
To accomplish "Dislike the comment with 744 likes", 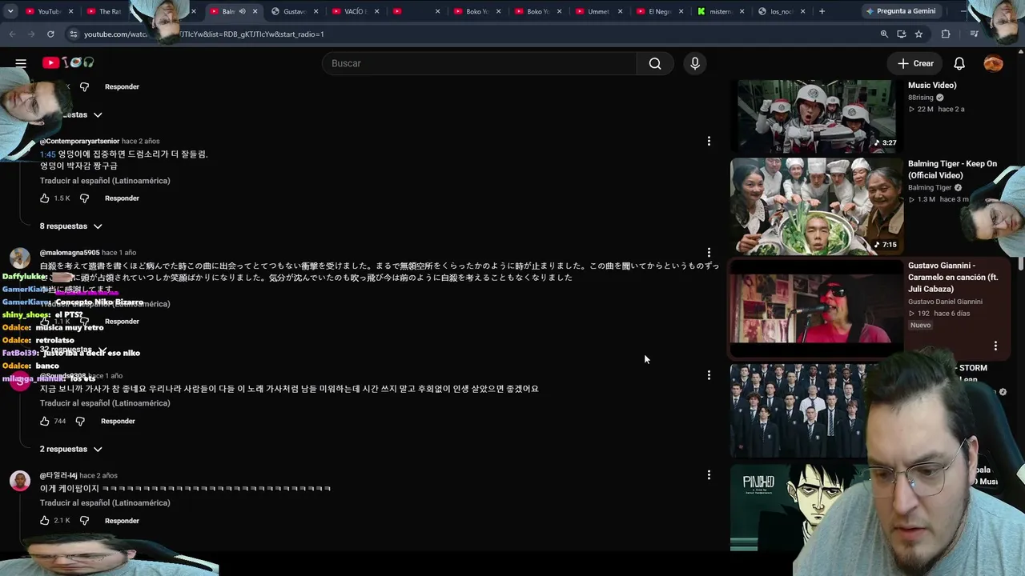I will (x=80, y=421).
